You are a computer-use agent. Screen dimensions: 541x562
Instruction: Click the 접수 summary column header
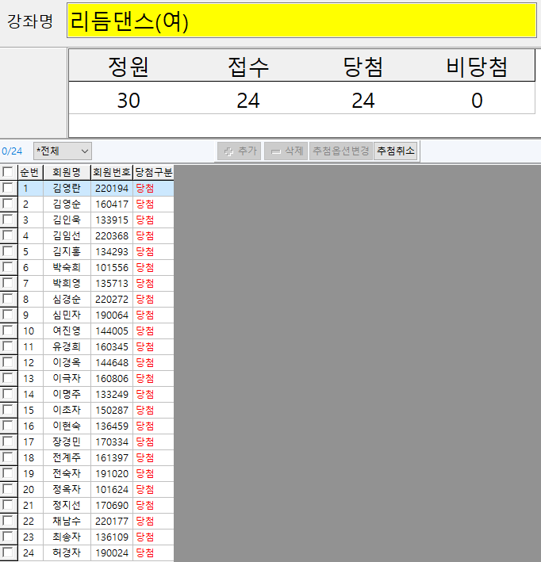248,67
